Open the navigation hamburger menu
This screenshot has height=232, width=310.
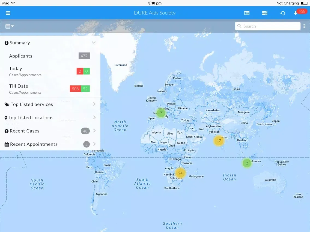pos(8,13)
